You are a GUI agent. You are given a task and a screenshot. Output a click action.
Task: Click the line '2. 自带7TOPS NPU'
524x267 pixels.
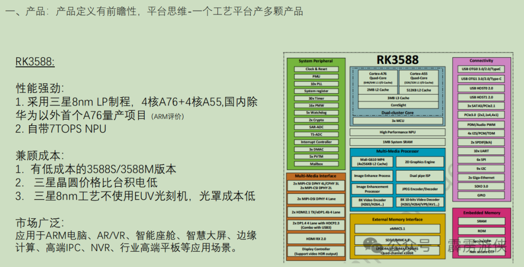tap(61, 129)
